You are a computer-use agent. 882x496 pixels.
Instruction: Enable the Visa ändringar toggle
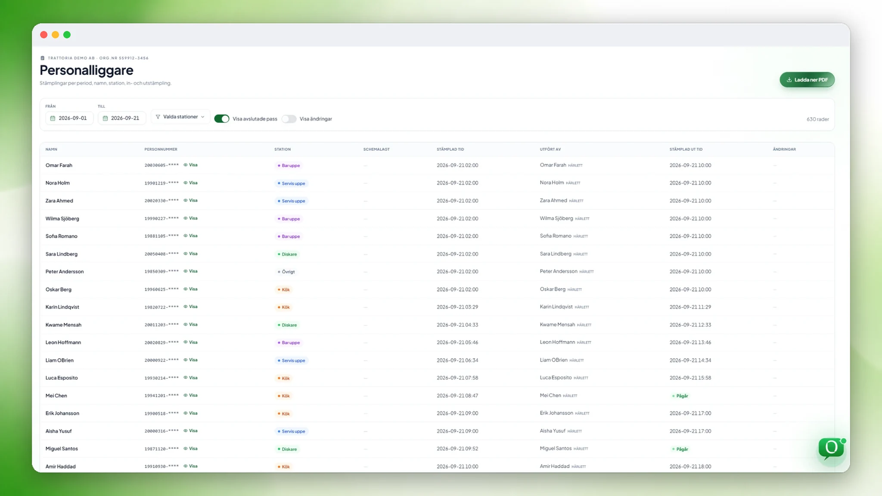point(289,119)
